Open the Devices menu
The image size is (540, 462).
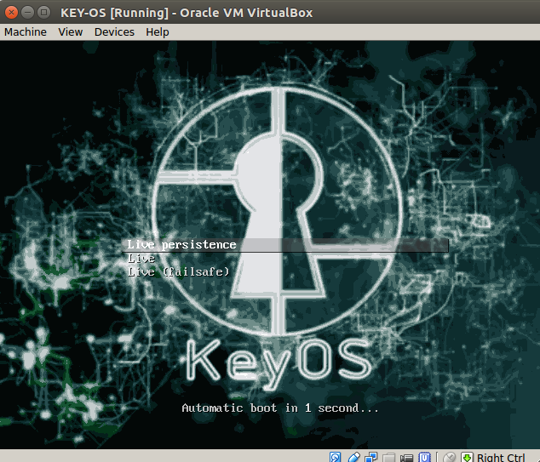pos(114,32)
